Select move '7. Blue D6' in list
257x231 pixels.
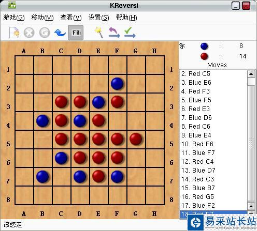213,118
